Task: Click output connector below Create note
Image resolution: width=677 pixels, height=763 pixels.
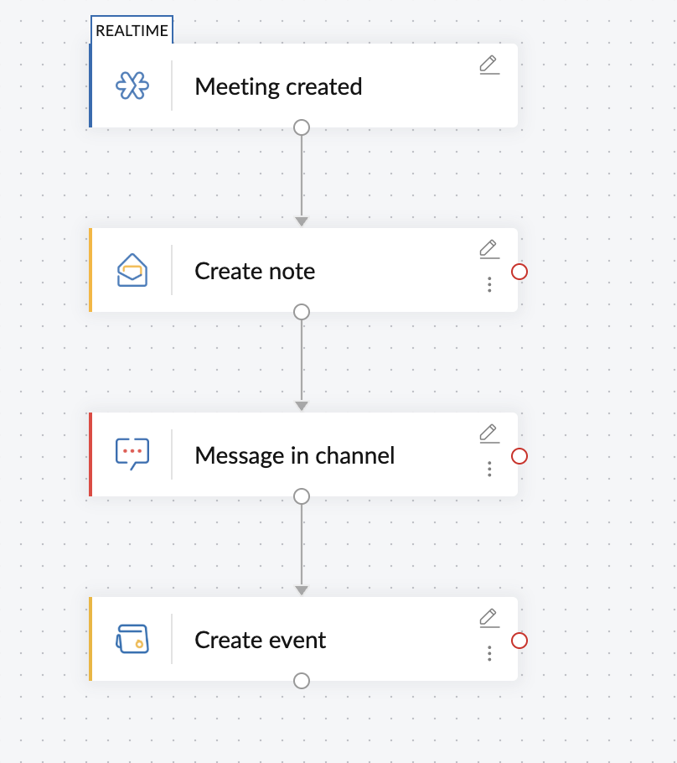Action: 302,312
